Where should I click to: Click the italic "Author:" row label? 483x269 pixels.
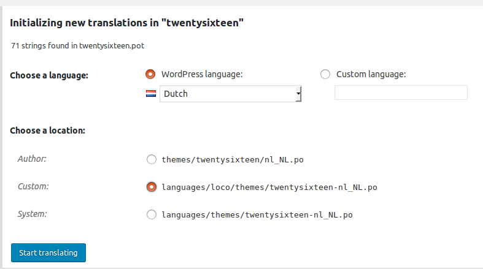coord(32,159)
